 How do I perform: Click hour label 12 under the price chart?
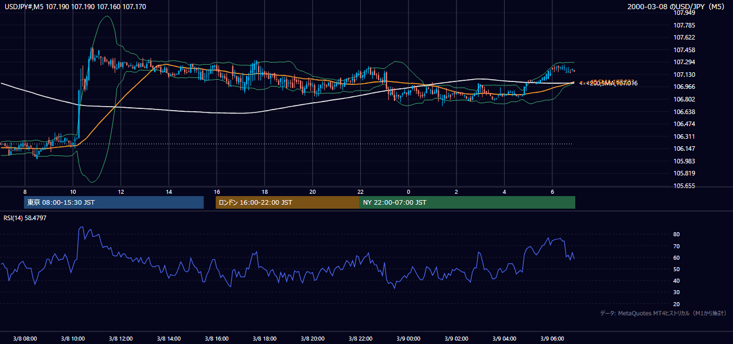(120, 191)
